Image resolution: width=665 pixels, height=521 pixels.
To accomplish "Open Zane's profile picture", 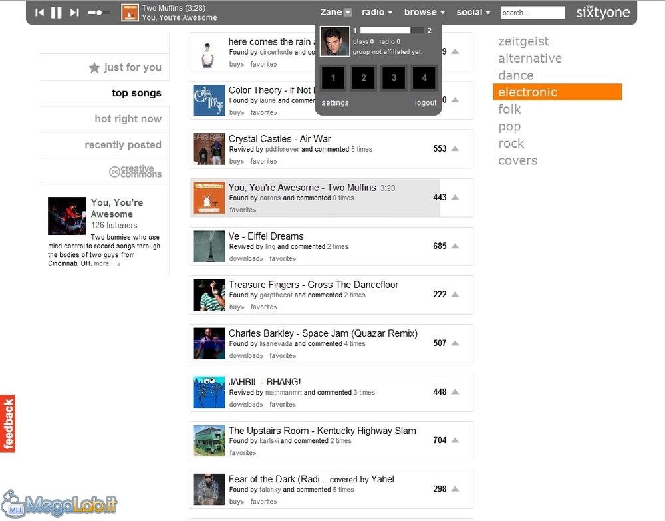I will pyautogui.click(x=334, y=41).
